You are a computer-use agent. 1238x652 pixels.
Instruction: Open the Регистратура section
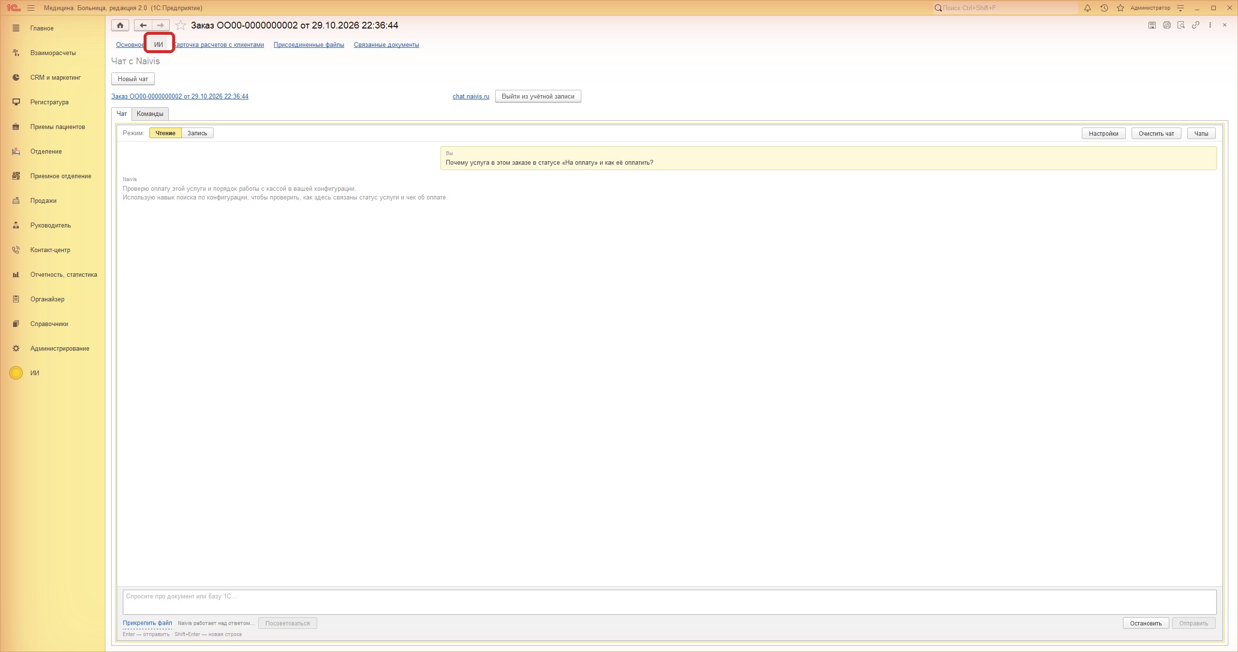pos(53,102)
